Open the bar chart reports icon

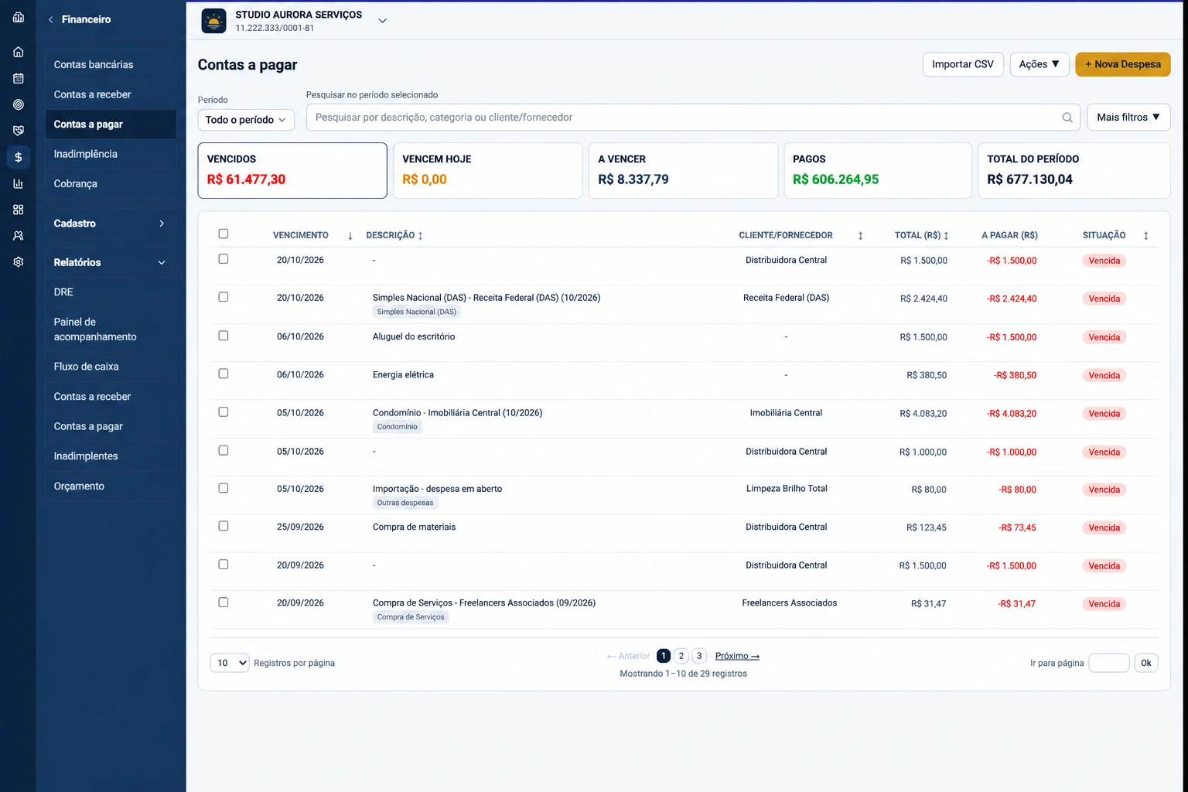18,183
